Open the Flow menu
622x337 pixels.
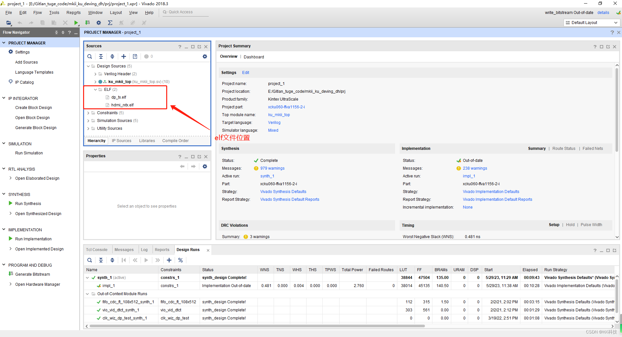point(38,13)
